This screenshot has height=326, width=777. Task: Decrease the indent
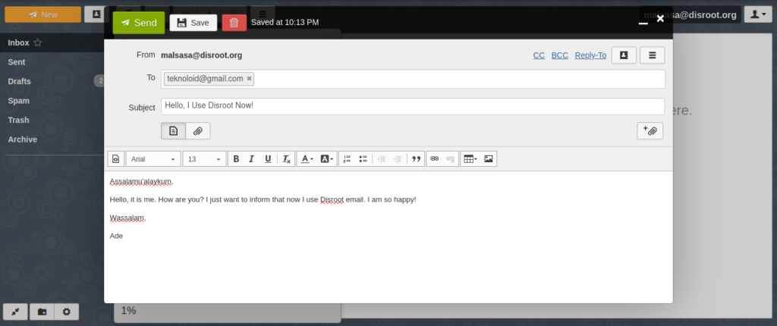pos(382,159)
